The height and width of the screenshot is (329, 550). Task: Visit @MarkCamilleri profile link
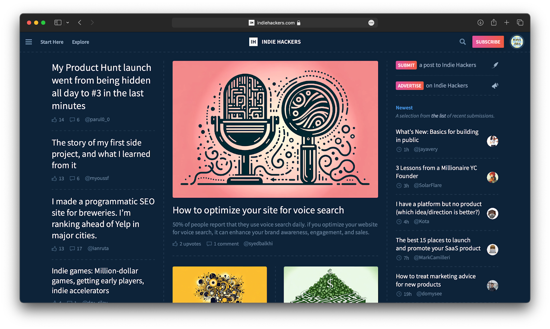click(432, 258)
